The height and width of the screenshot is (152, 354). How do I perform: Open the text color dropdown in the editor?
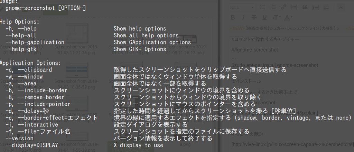pos(288,18)
